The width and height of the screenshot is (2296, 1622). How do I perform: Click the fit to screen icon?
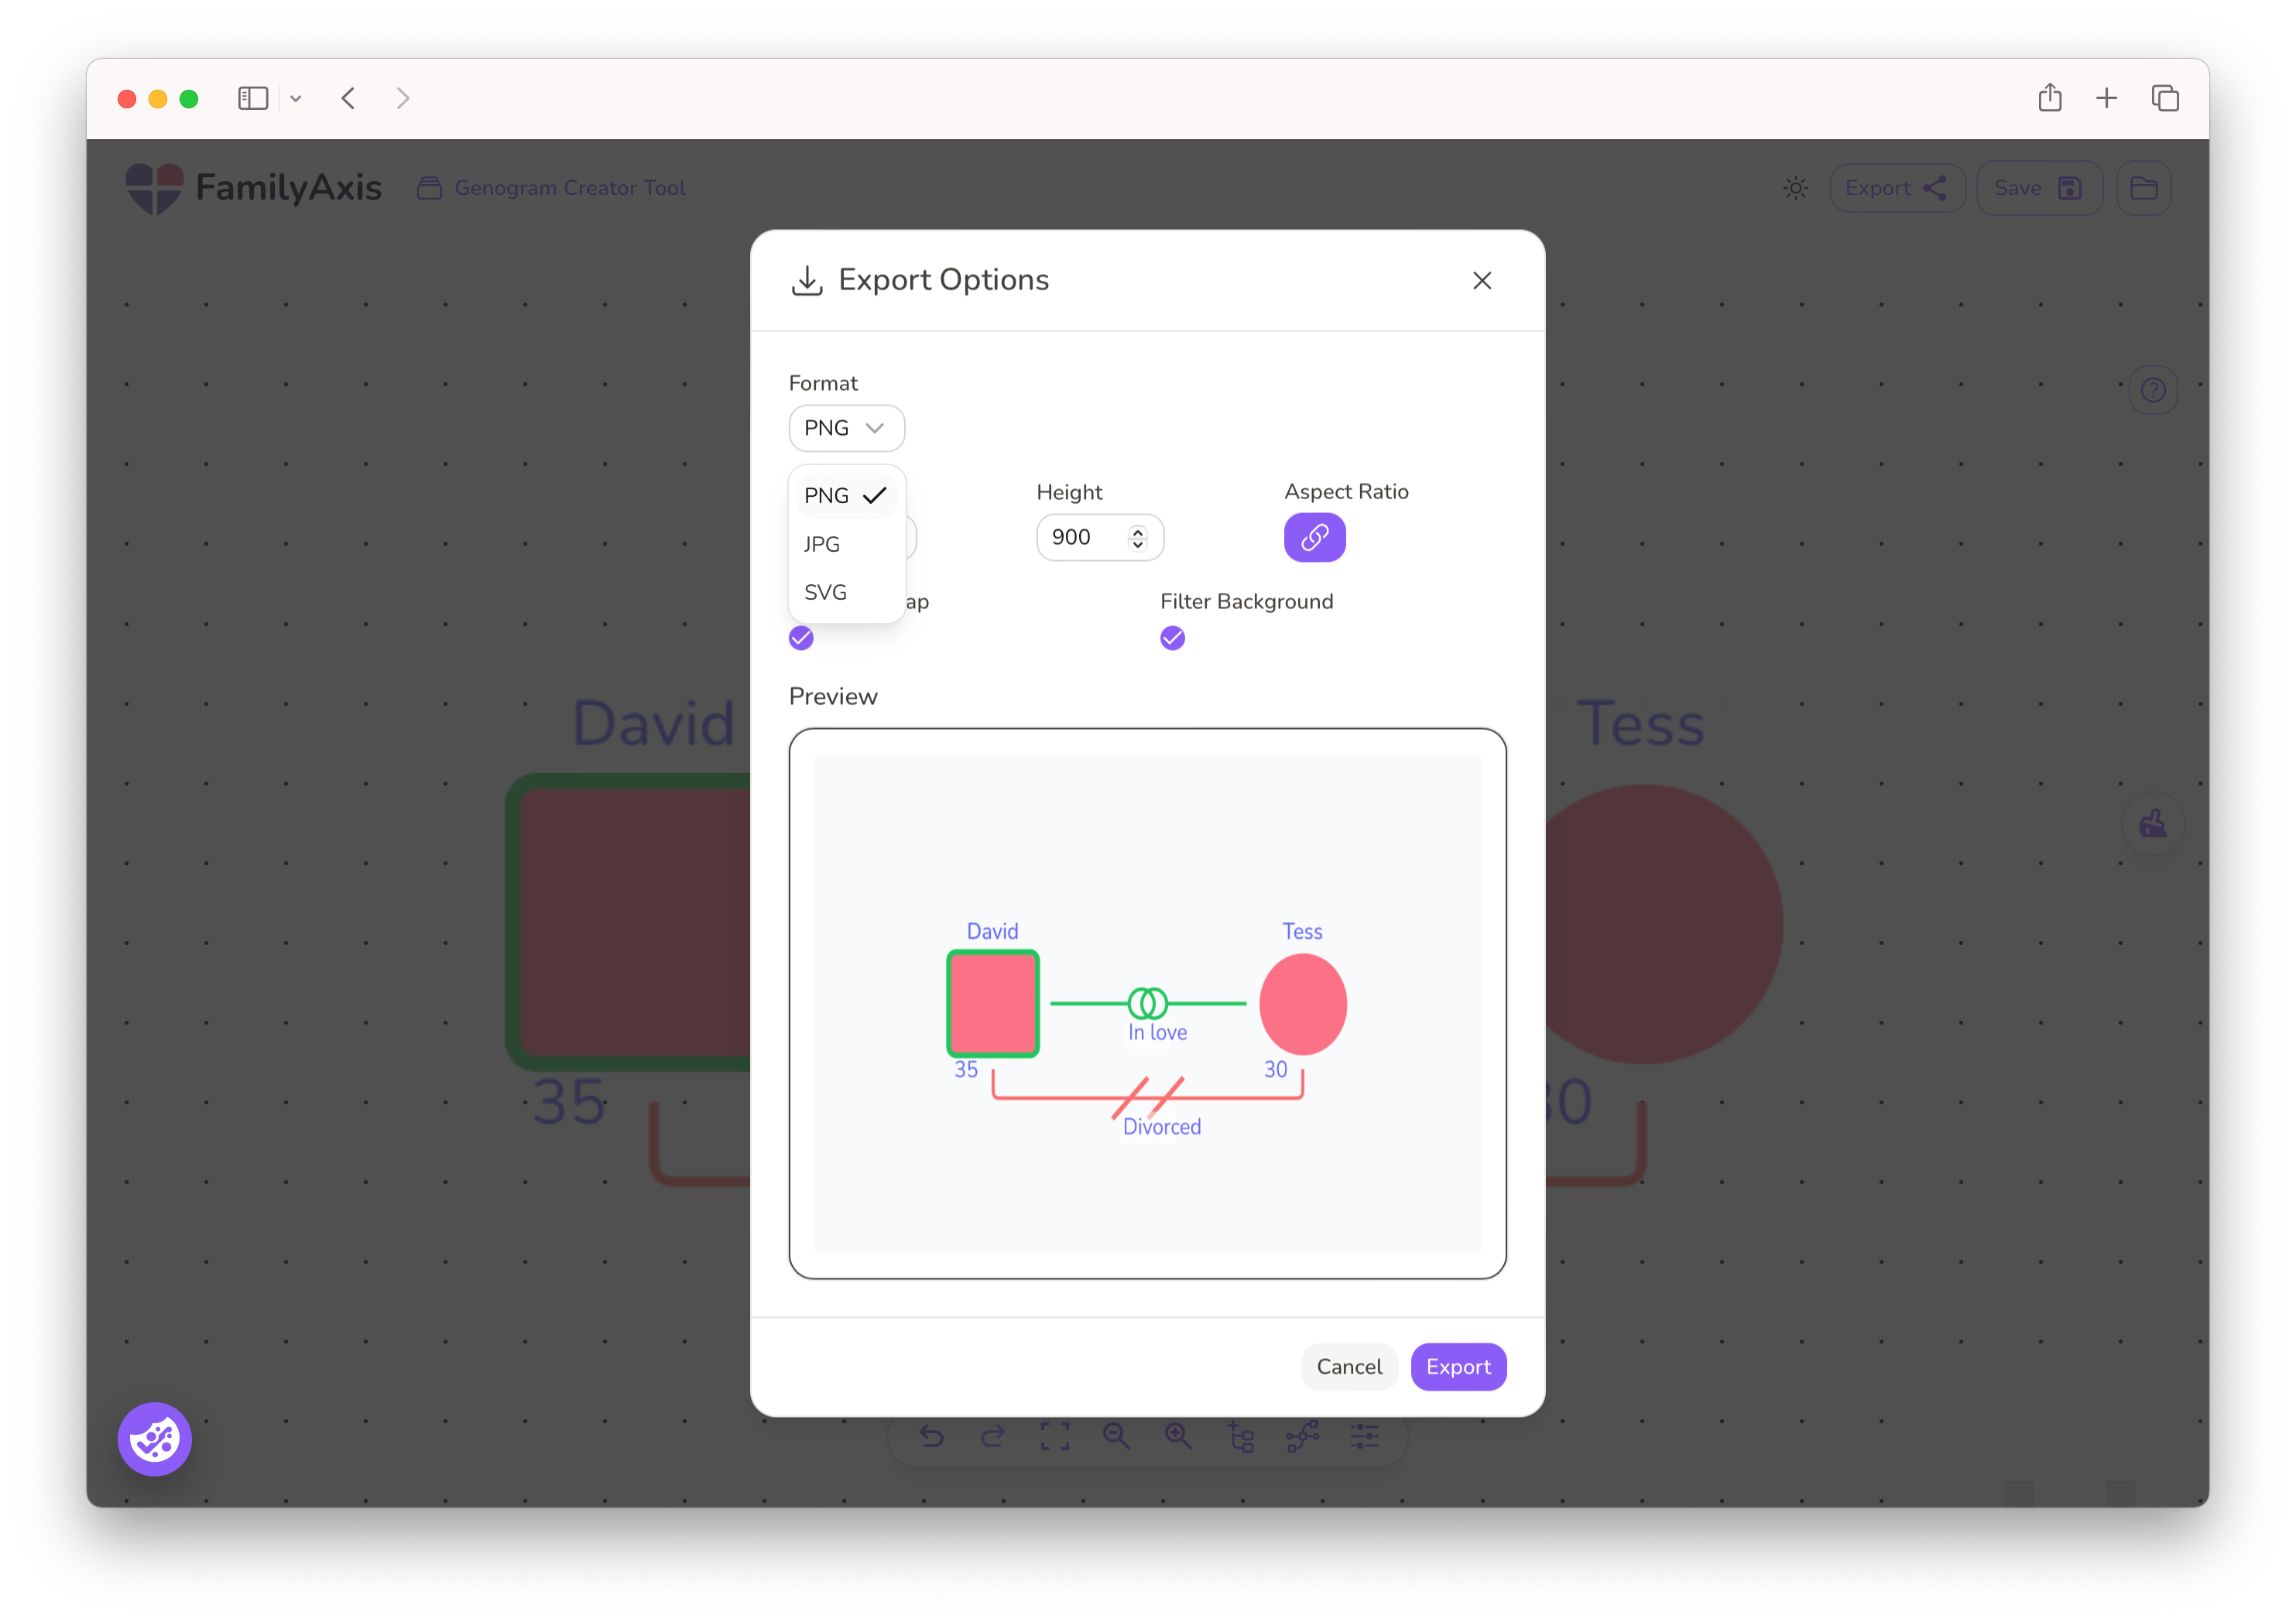[x=1054, y=1437]
